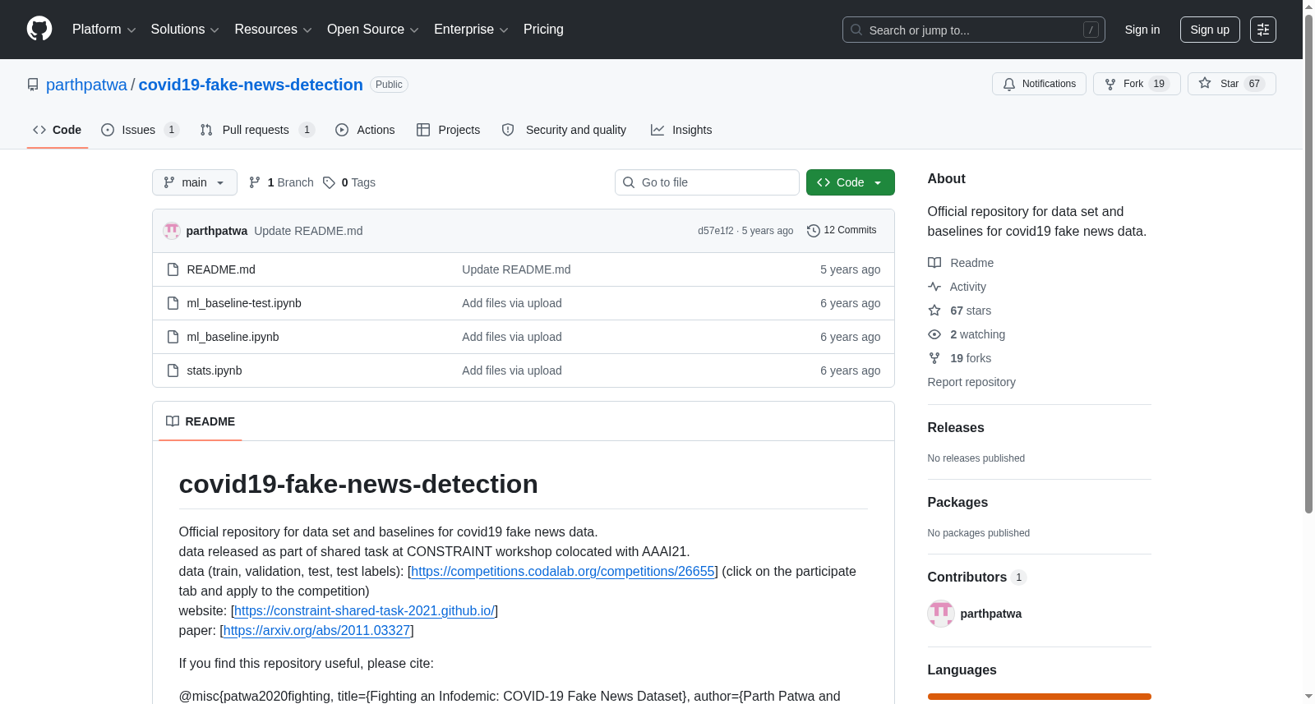Select the README tab above the readme content

click(201, 421)
